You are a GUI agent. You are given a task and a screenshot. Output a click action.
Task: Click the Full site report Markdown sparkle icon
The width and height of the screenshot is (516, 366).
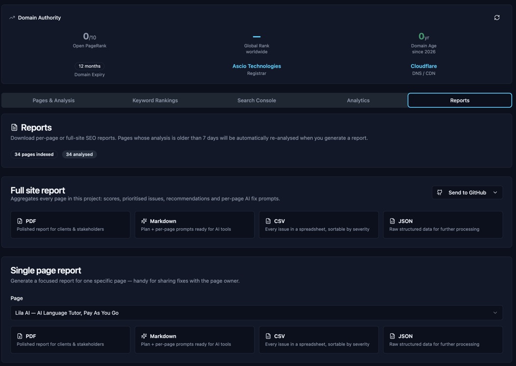tap(144, 221)
